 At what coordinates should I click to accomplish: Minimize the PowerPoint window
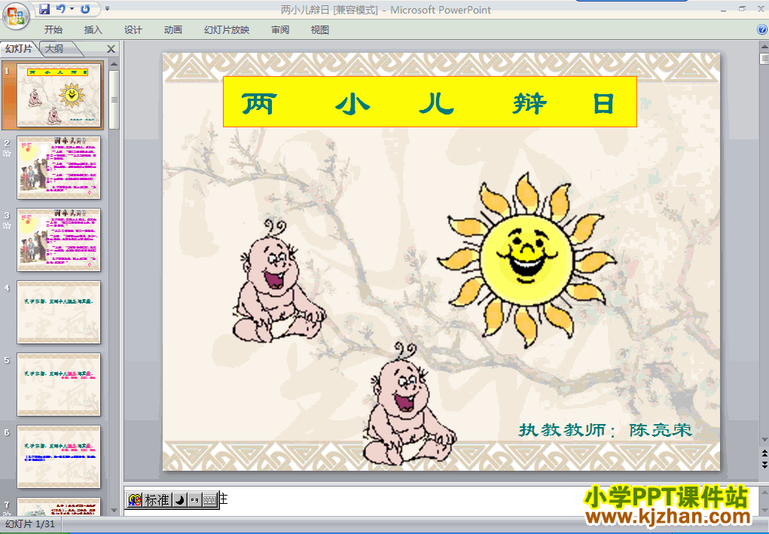(x=723, y=9)
